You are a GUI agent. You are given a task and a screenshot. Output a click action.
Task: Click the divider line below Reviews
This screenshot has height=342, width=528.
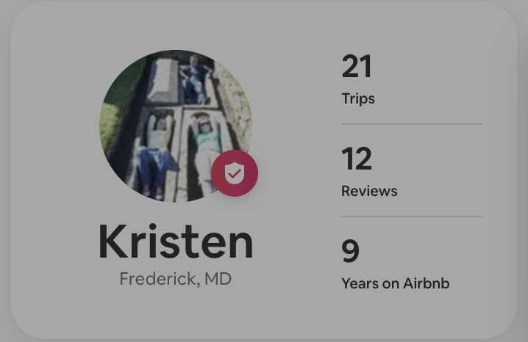coord(411,217)
